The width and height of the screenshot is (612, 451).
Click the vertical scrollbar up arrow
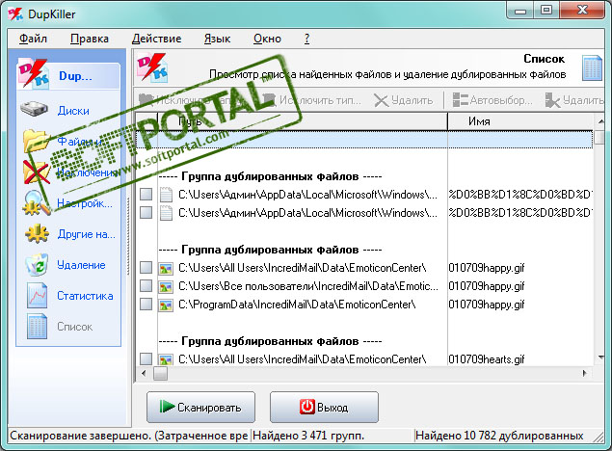pos(600,121)
